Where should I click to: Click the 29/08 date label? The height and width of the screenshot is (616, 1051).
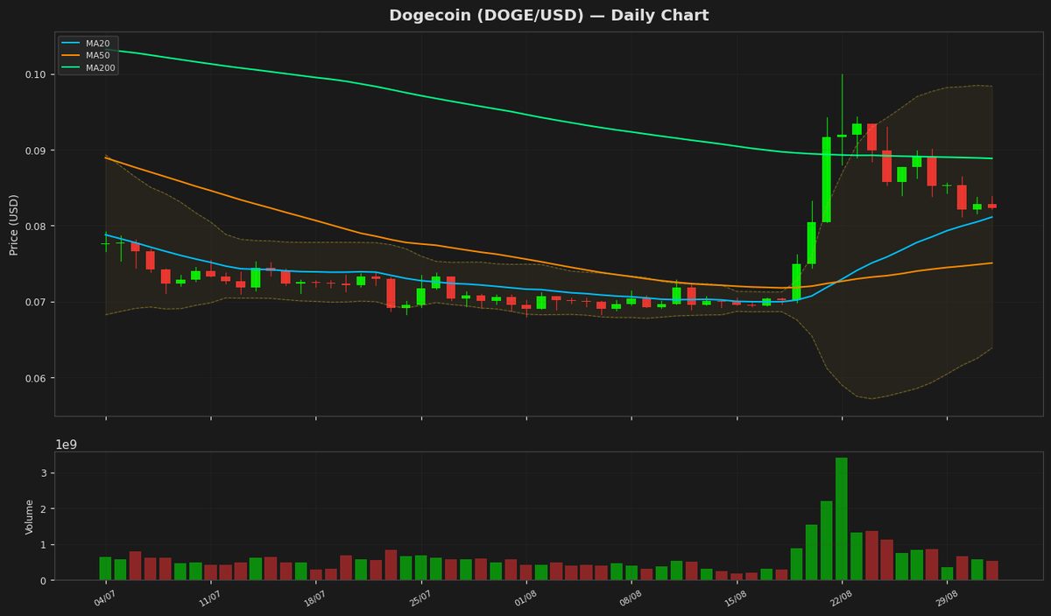pyautogui.click(x=945, y=599)
